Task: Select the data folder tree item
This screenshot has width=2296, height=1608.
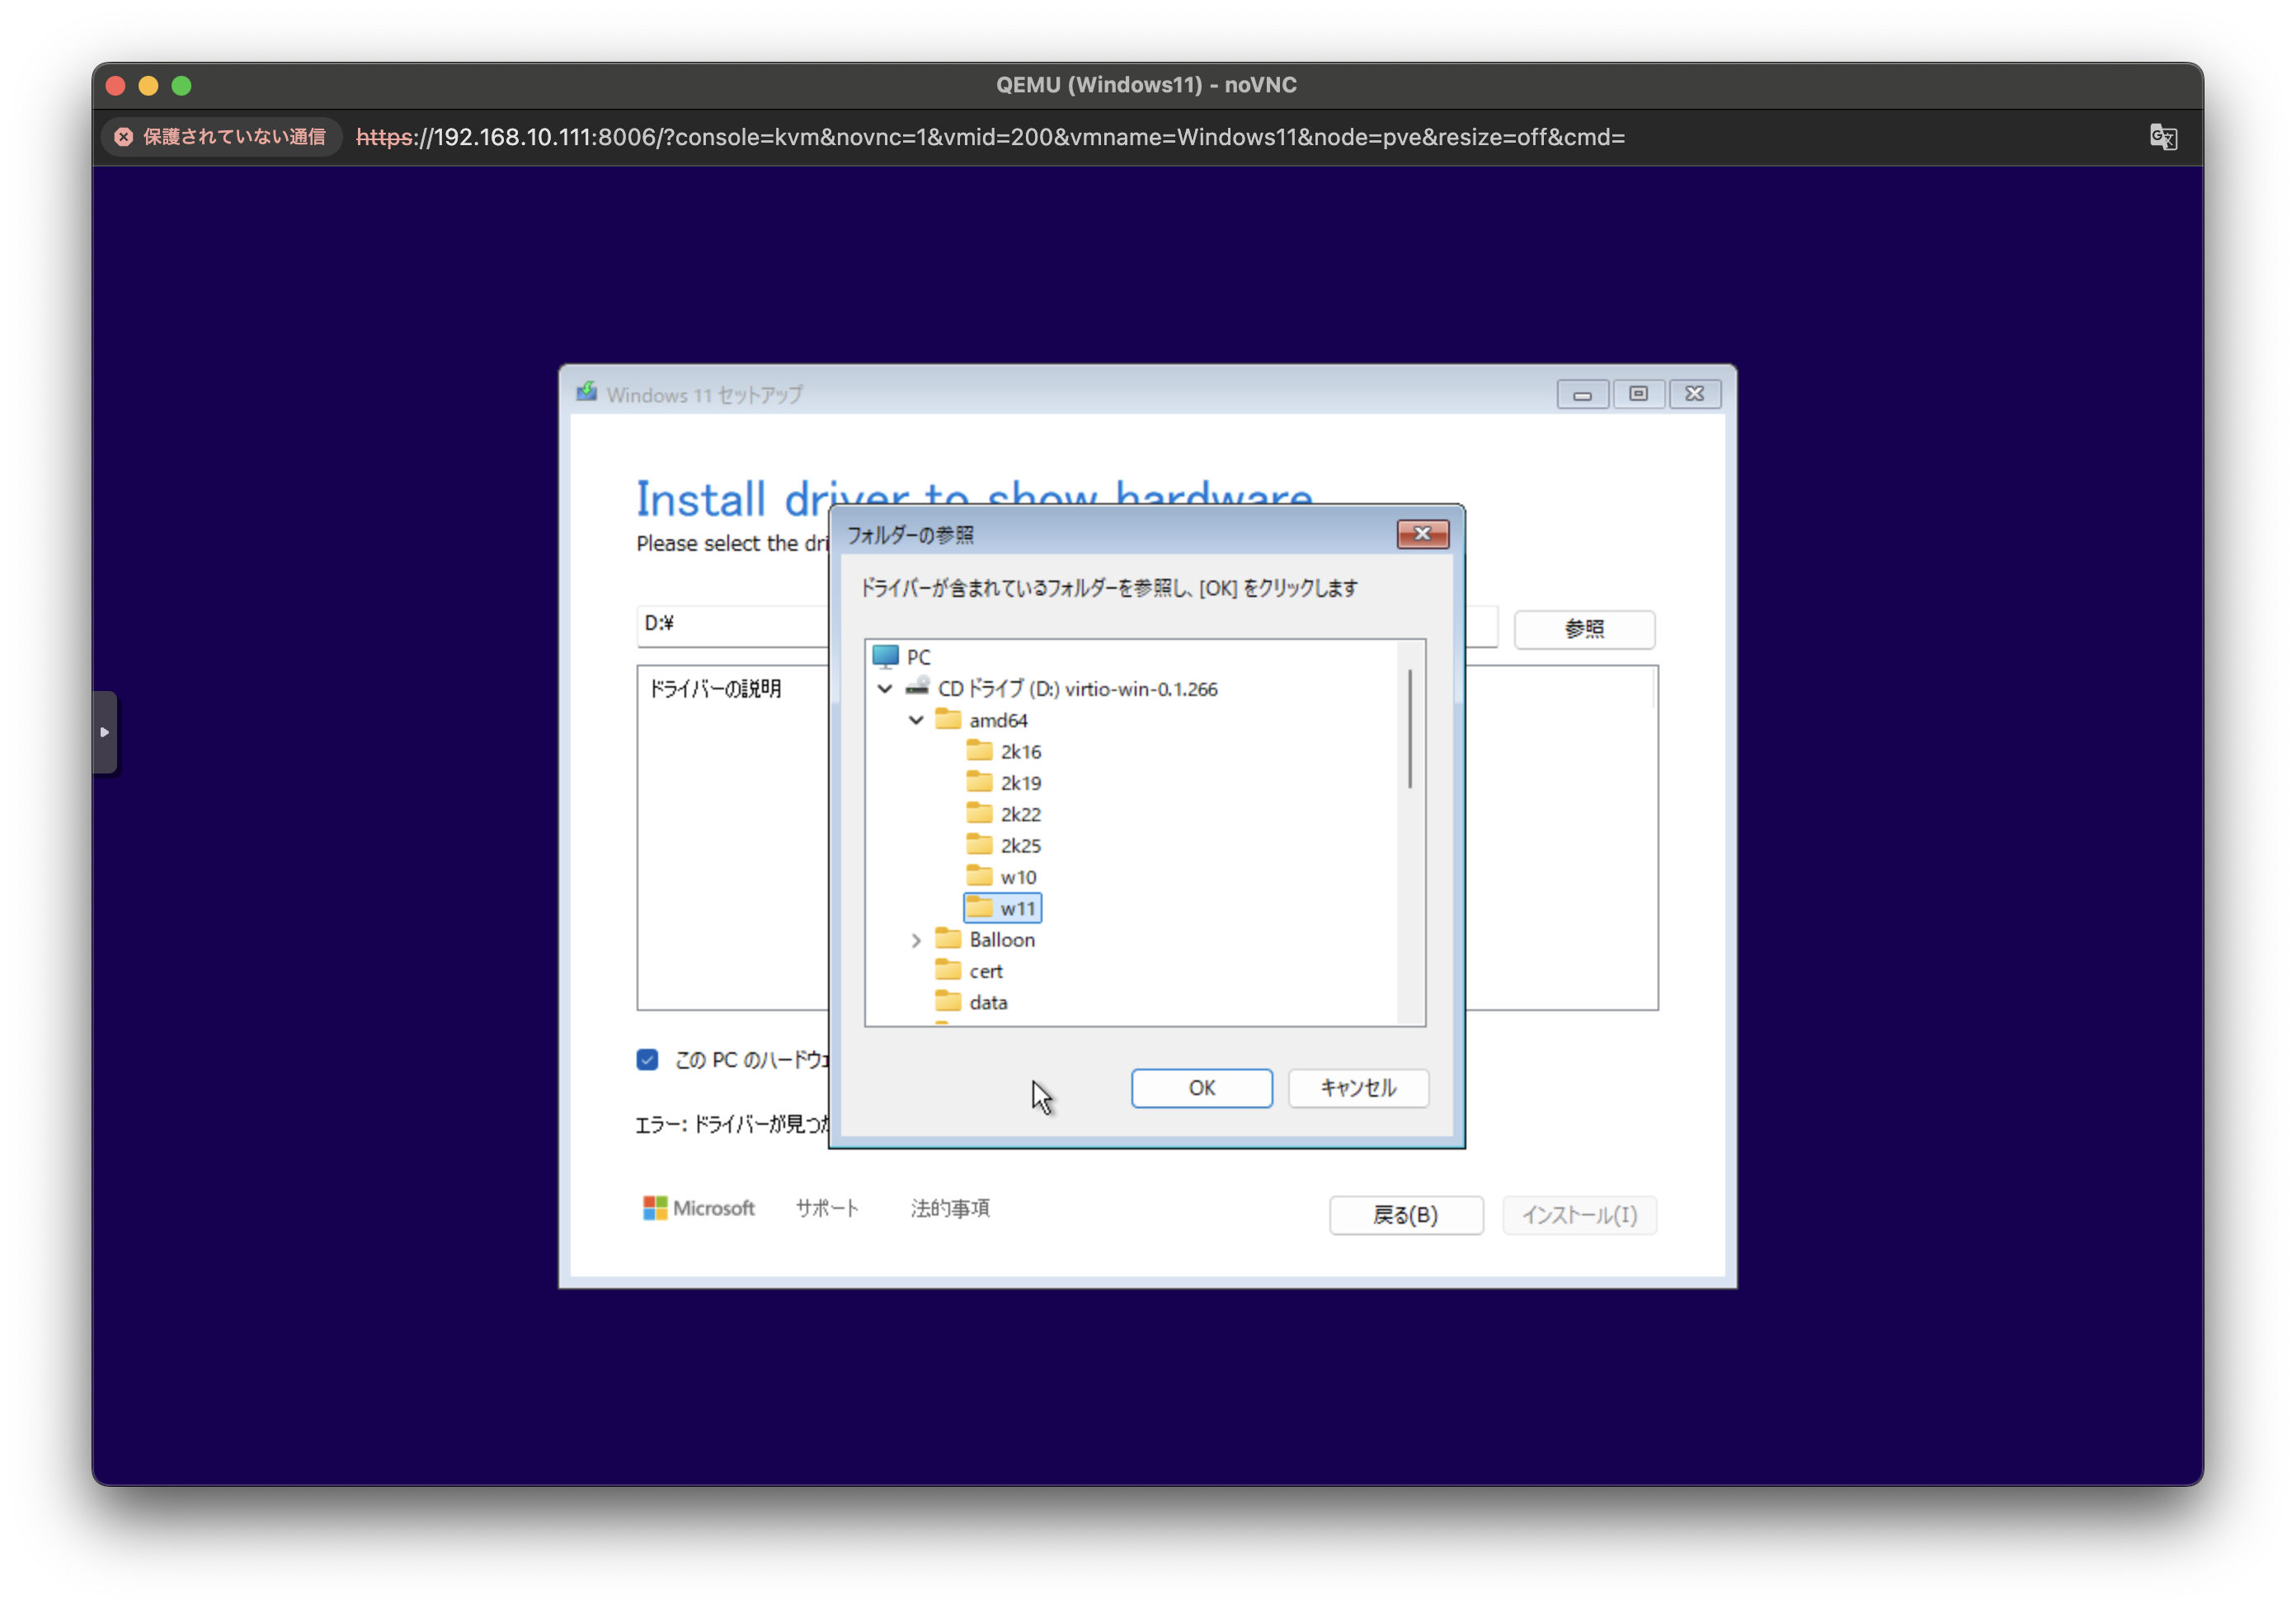Action: pos(987,1002)
